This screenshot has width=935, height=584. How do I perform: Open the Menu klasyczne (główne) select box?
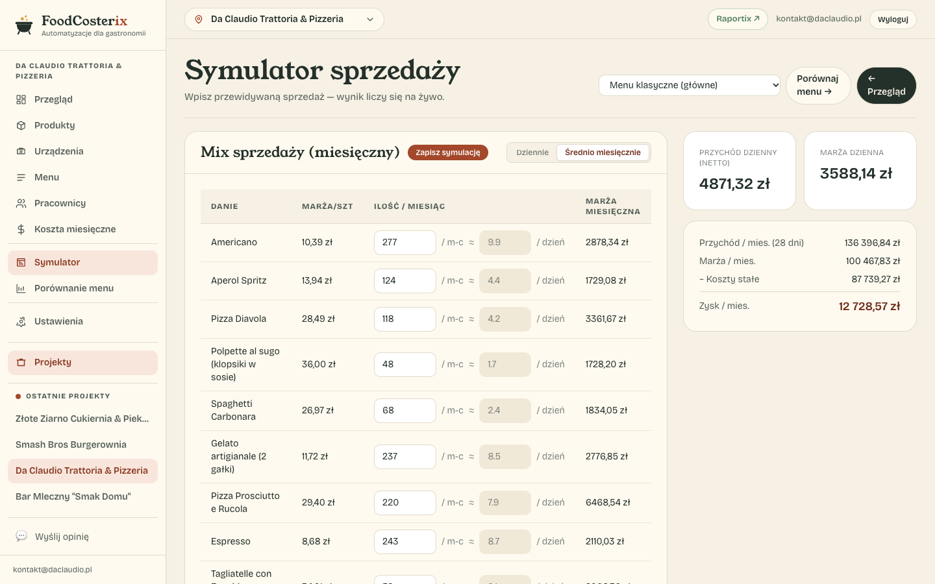click(x=690, y=85)
